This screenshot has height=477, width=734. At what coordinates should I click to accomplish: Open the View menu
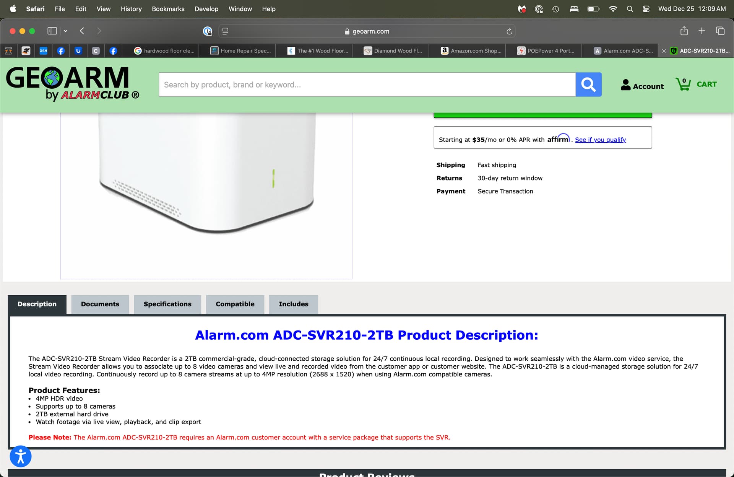pos(103,9)
